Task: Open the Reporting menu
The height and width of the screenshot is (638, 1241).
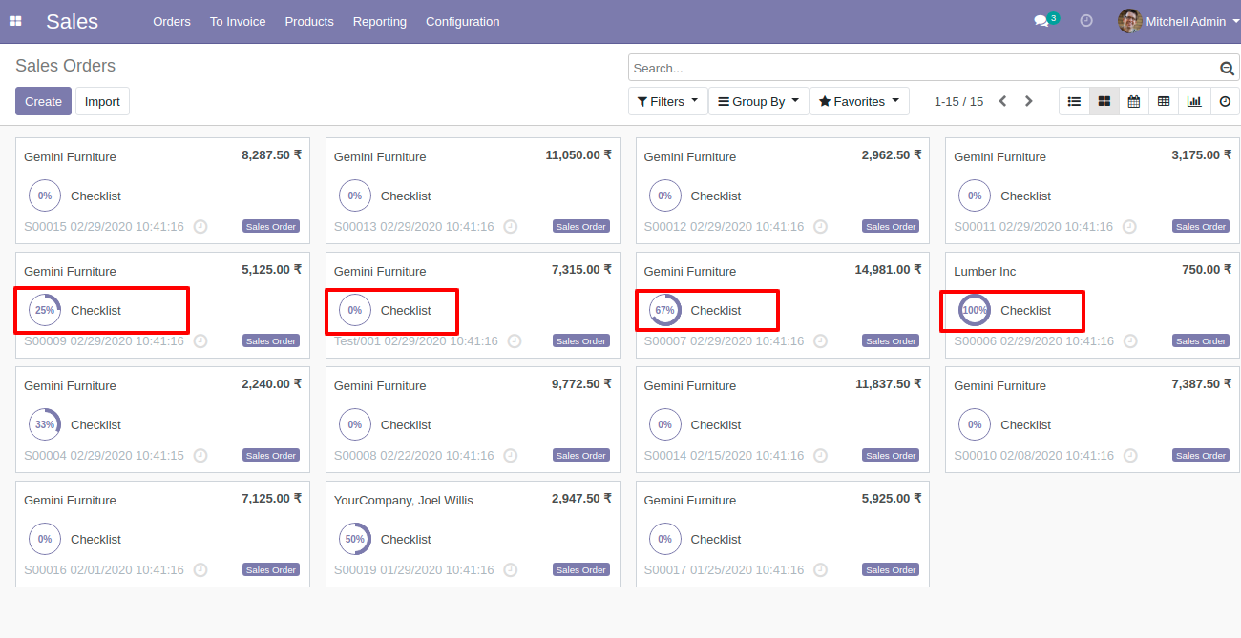Action: 379,21
